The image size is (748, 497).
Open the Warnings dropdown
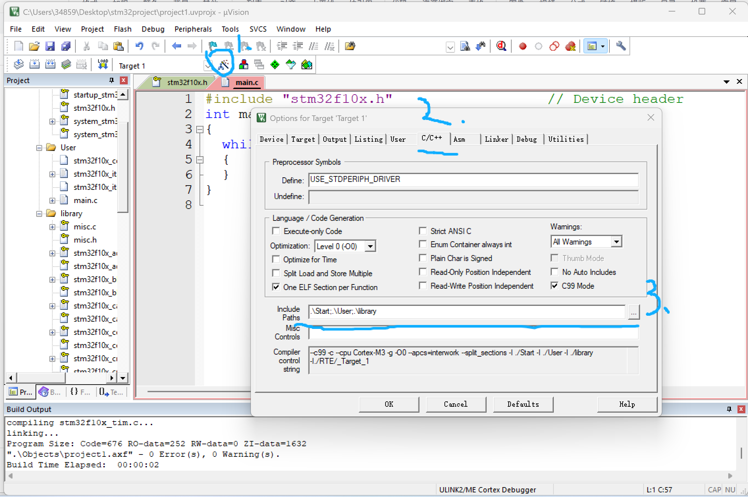(x=616, y=242)
